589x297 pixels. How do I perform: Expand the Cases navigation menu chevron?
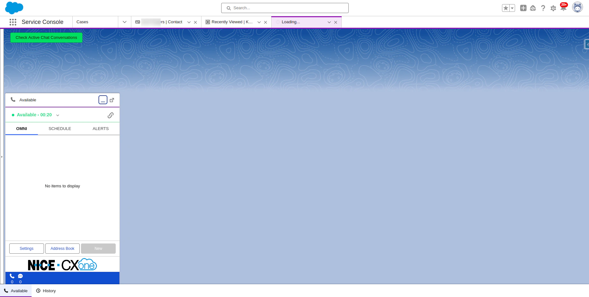(x=125, y=22)
